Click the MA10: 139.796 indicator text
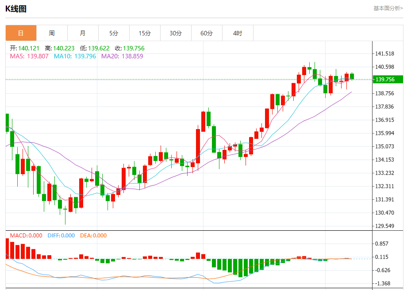The image size is (411, 290). tap(75, 56)
